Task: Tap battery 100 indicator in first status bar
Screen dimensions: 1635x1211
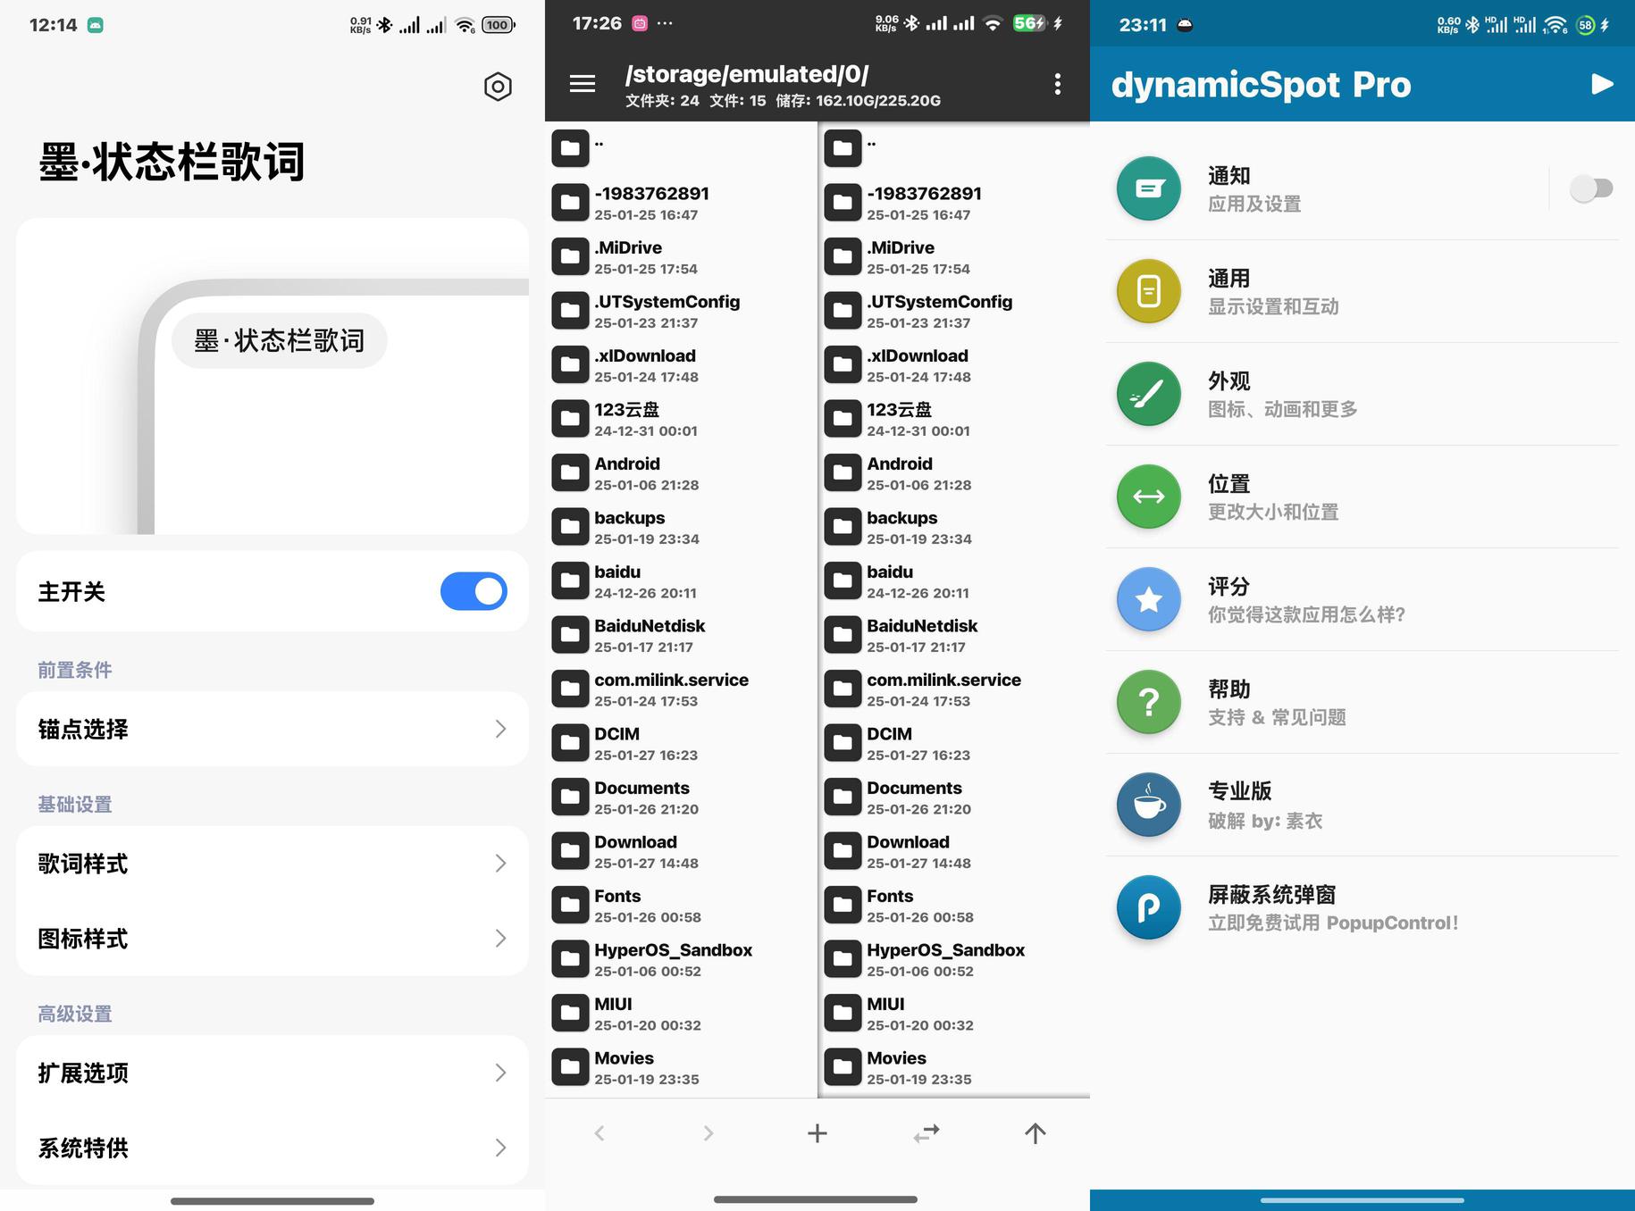Action: click(x=499, y=25)
